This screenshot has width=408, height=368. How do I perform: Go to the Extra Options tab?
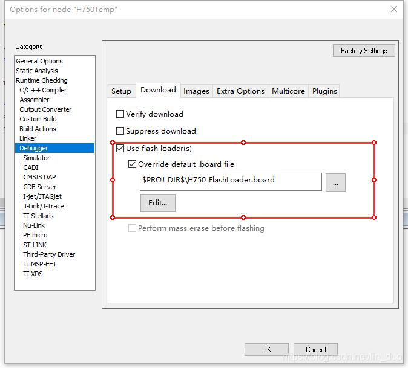(x=240, y=91)
